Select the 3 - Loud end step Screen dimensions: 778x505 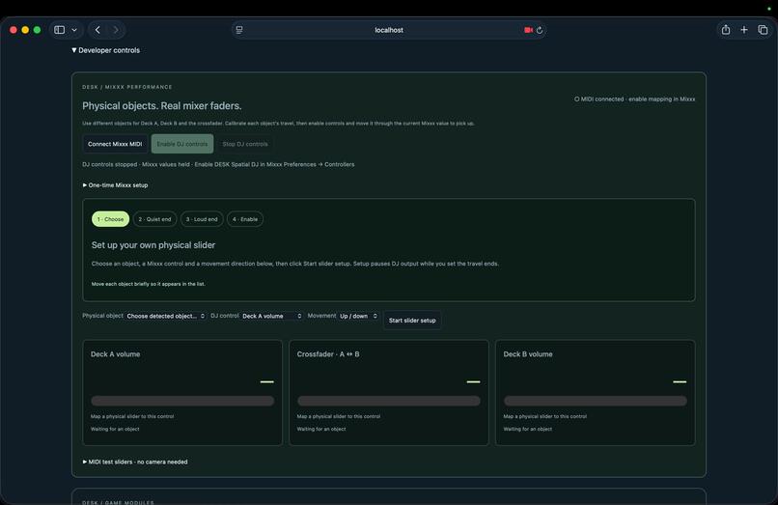pyautogui.click(x=202, y=219)
